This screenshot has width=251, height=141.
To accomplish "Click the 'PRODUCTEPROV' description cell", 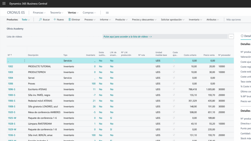I will [37, 72].
